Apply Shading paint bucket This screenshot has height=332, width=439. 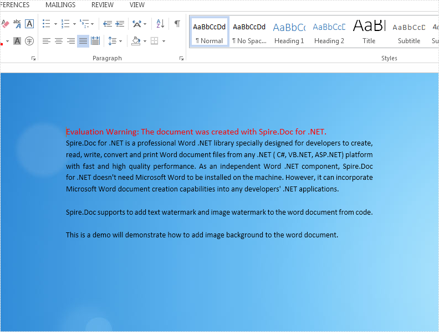coord(136,41)
